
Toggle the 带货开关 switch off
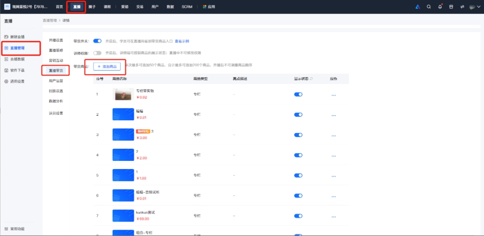tap(97, 41)
